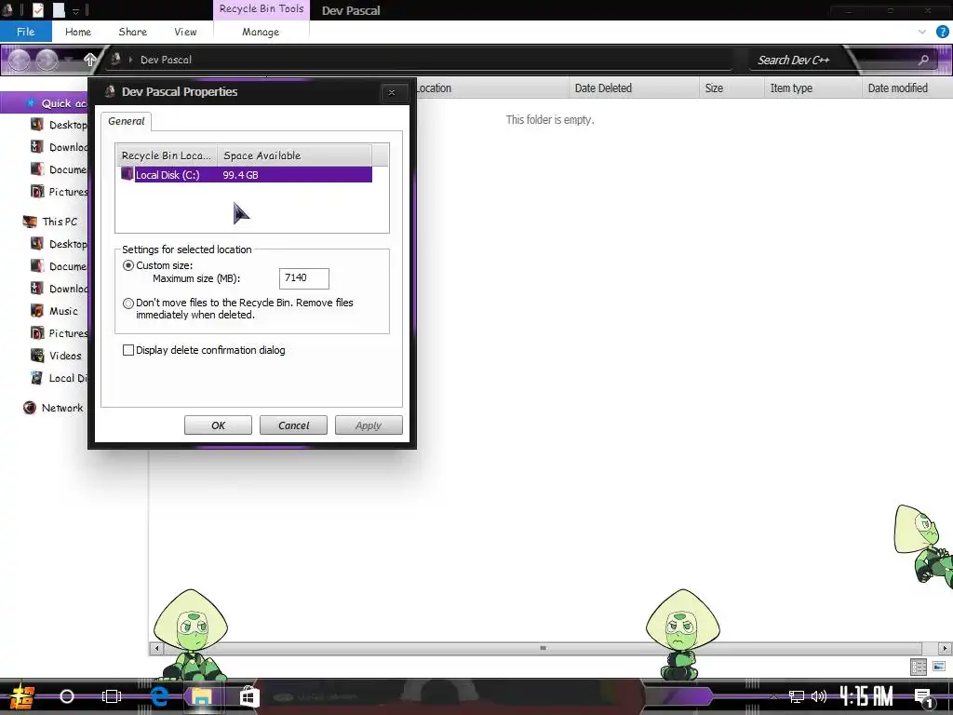Click the Recycle Bin Tools contextual tab header
Viewport: 953px width, 715px height.
[262, 9]
